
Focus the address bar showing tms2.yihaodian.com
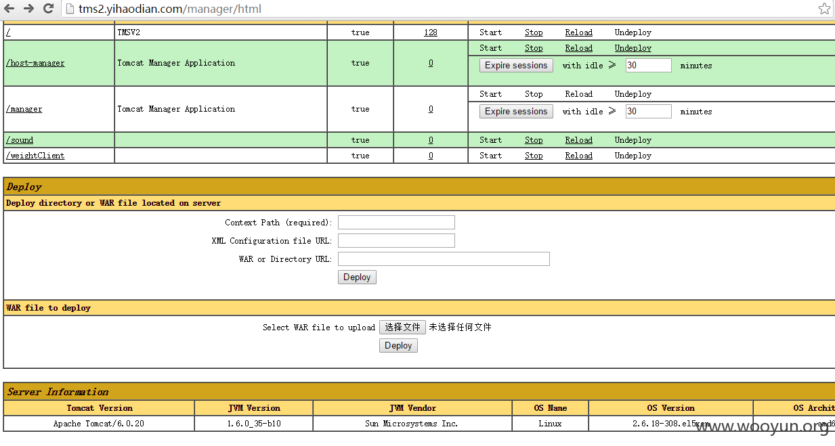[440, 9]
